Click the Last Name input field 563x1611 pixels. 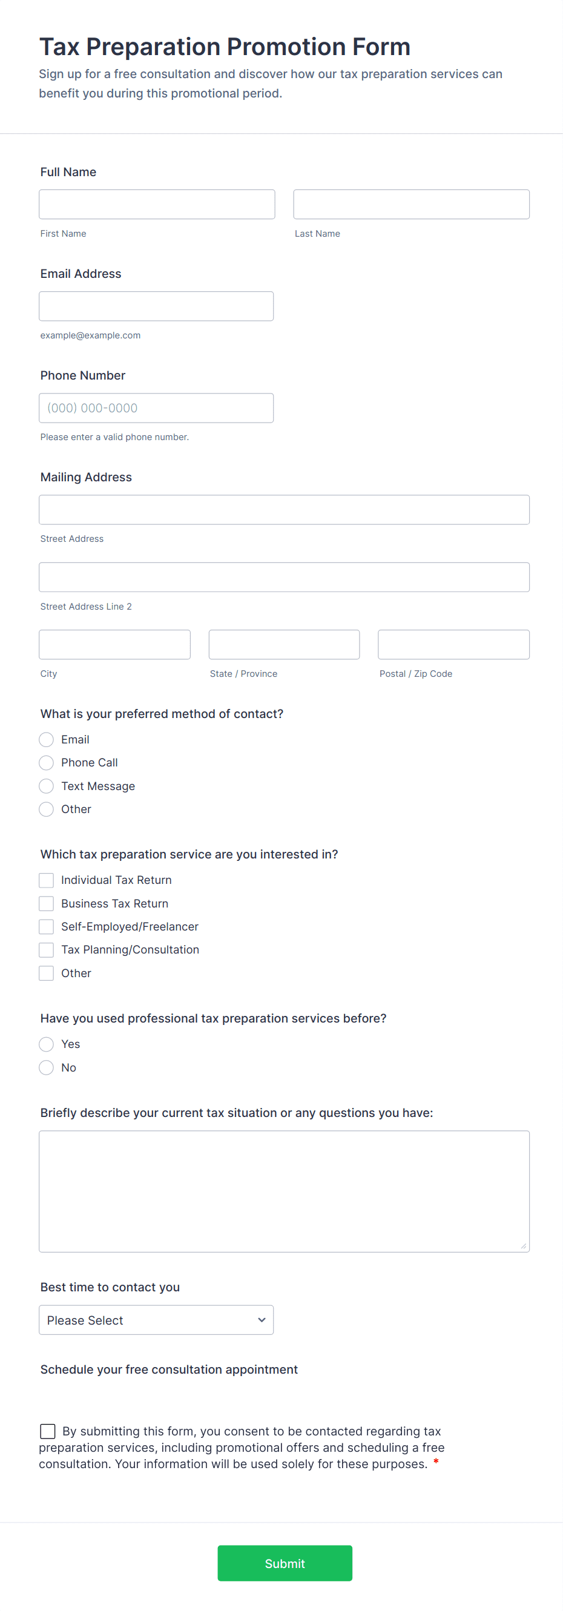click(411, 205)
